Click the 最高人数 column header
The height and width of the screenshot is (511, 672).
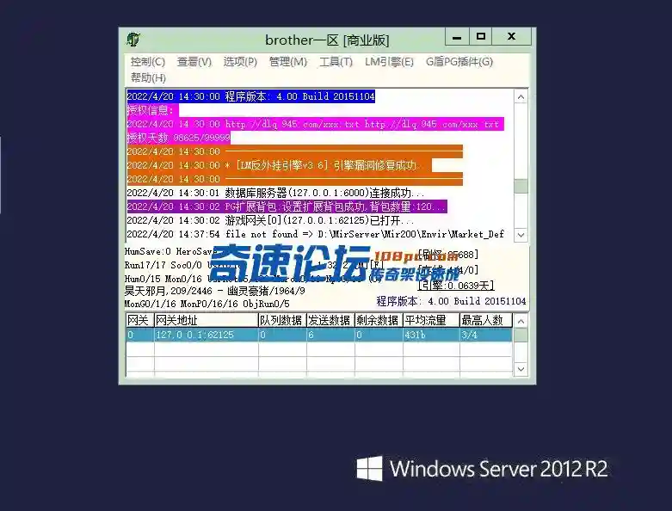[x=485, y=320]
